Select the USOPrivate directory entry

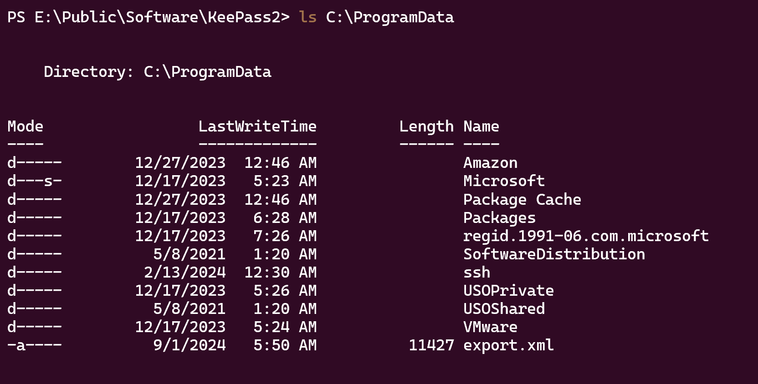coord(508,291)
